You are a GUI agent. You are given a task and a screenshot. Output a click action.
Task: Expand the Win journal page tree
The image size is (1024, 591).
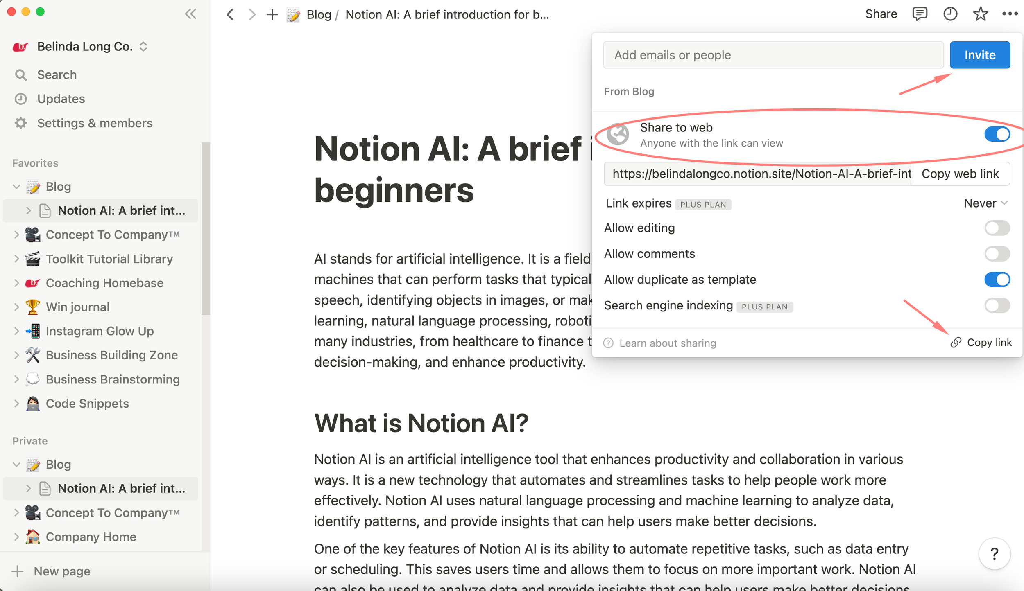click(16, 307)
